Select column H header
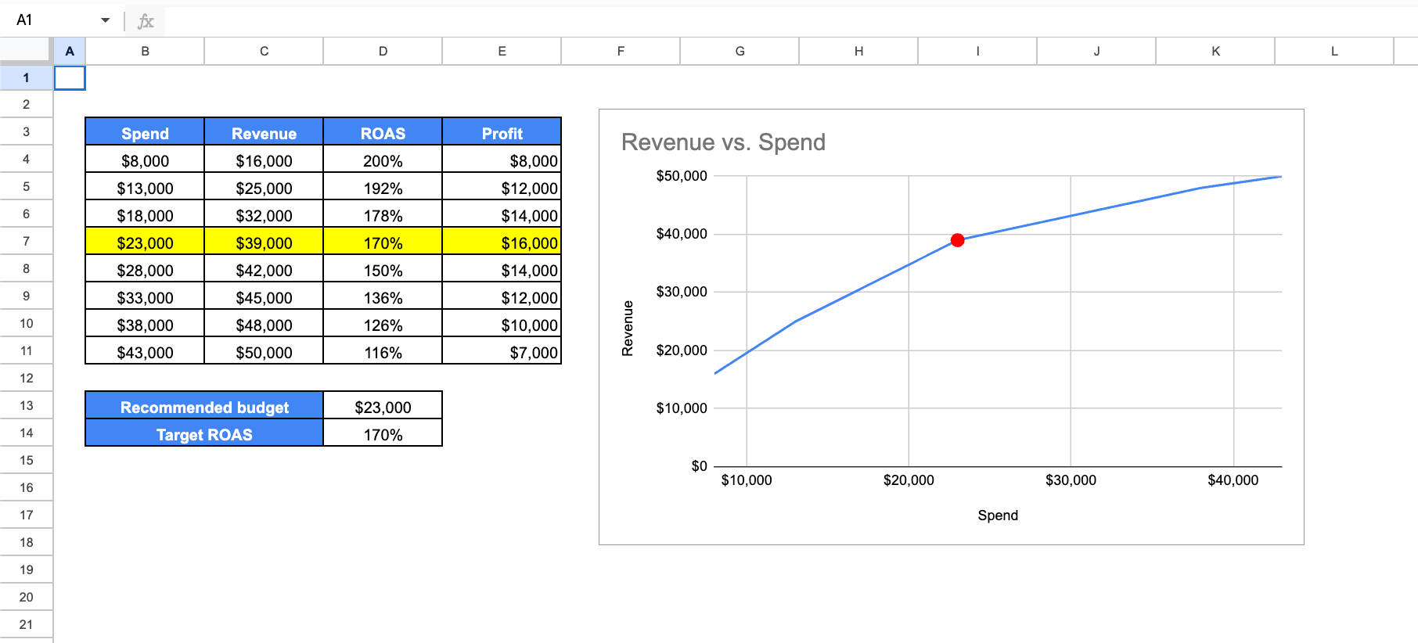 (858, 51)
